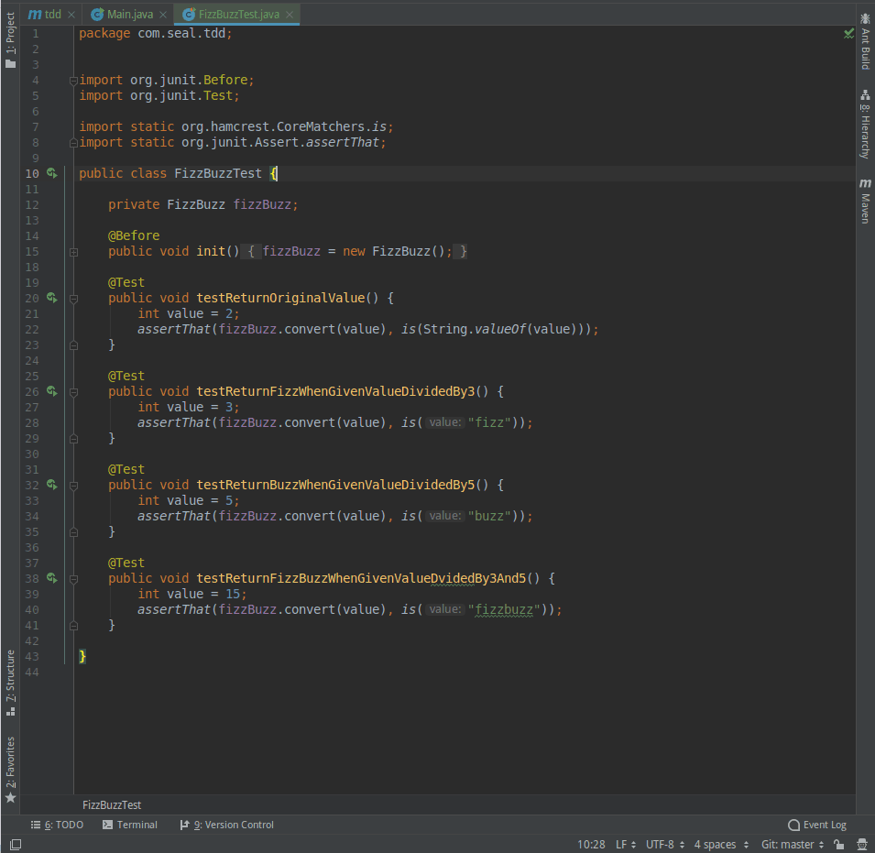This screenshot has height=853, width=875.
Task: Change line separator LF dropdown
Action: coord(626,845)
